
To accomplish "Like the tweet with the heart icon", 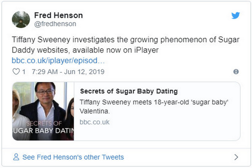I will tap(16, 72).
